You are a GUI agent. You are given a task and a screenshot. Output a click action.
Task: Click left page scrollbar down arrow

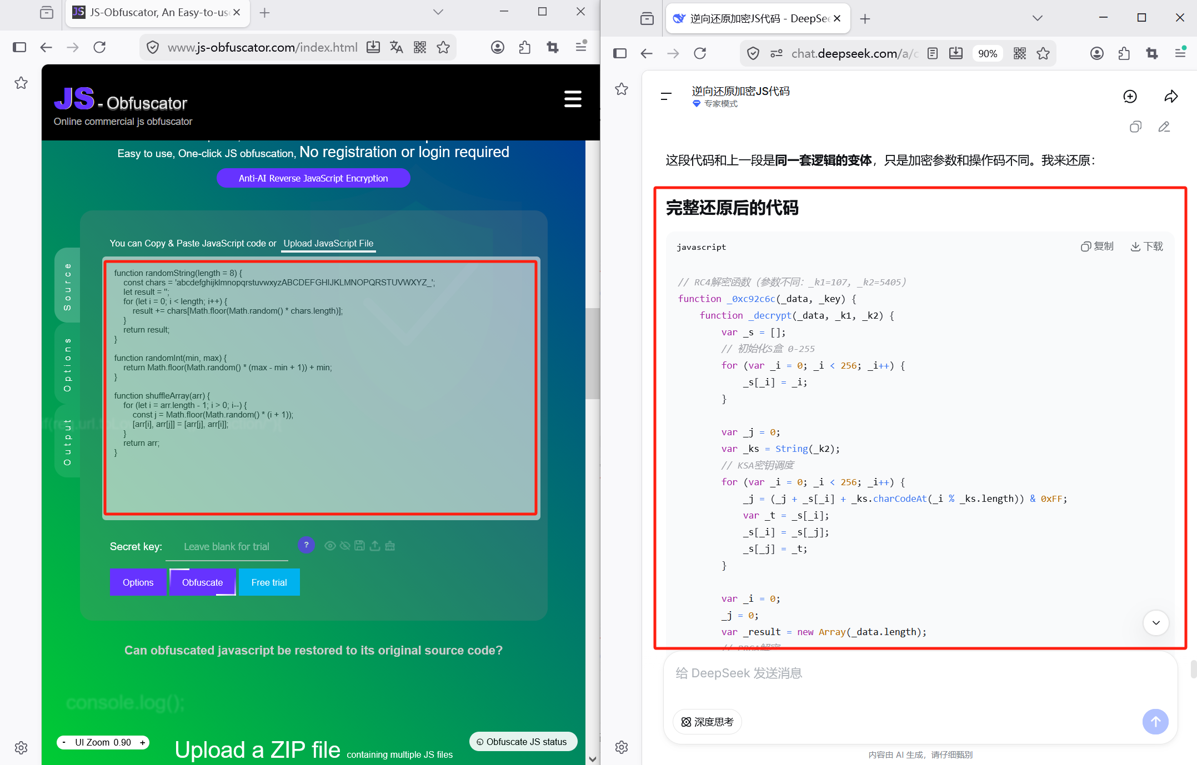[x=593, y=758]
